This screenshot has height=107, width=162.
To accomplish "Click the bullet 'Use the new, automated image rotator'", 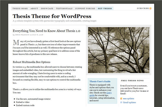I will [33, 99].
